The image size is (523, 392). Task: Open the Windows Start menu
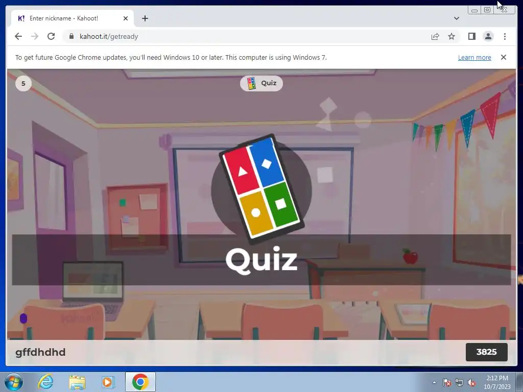point(14,382)
